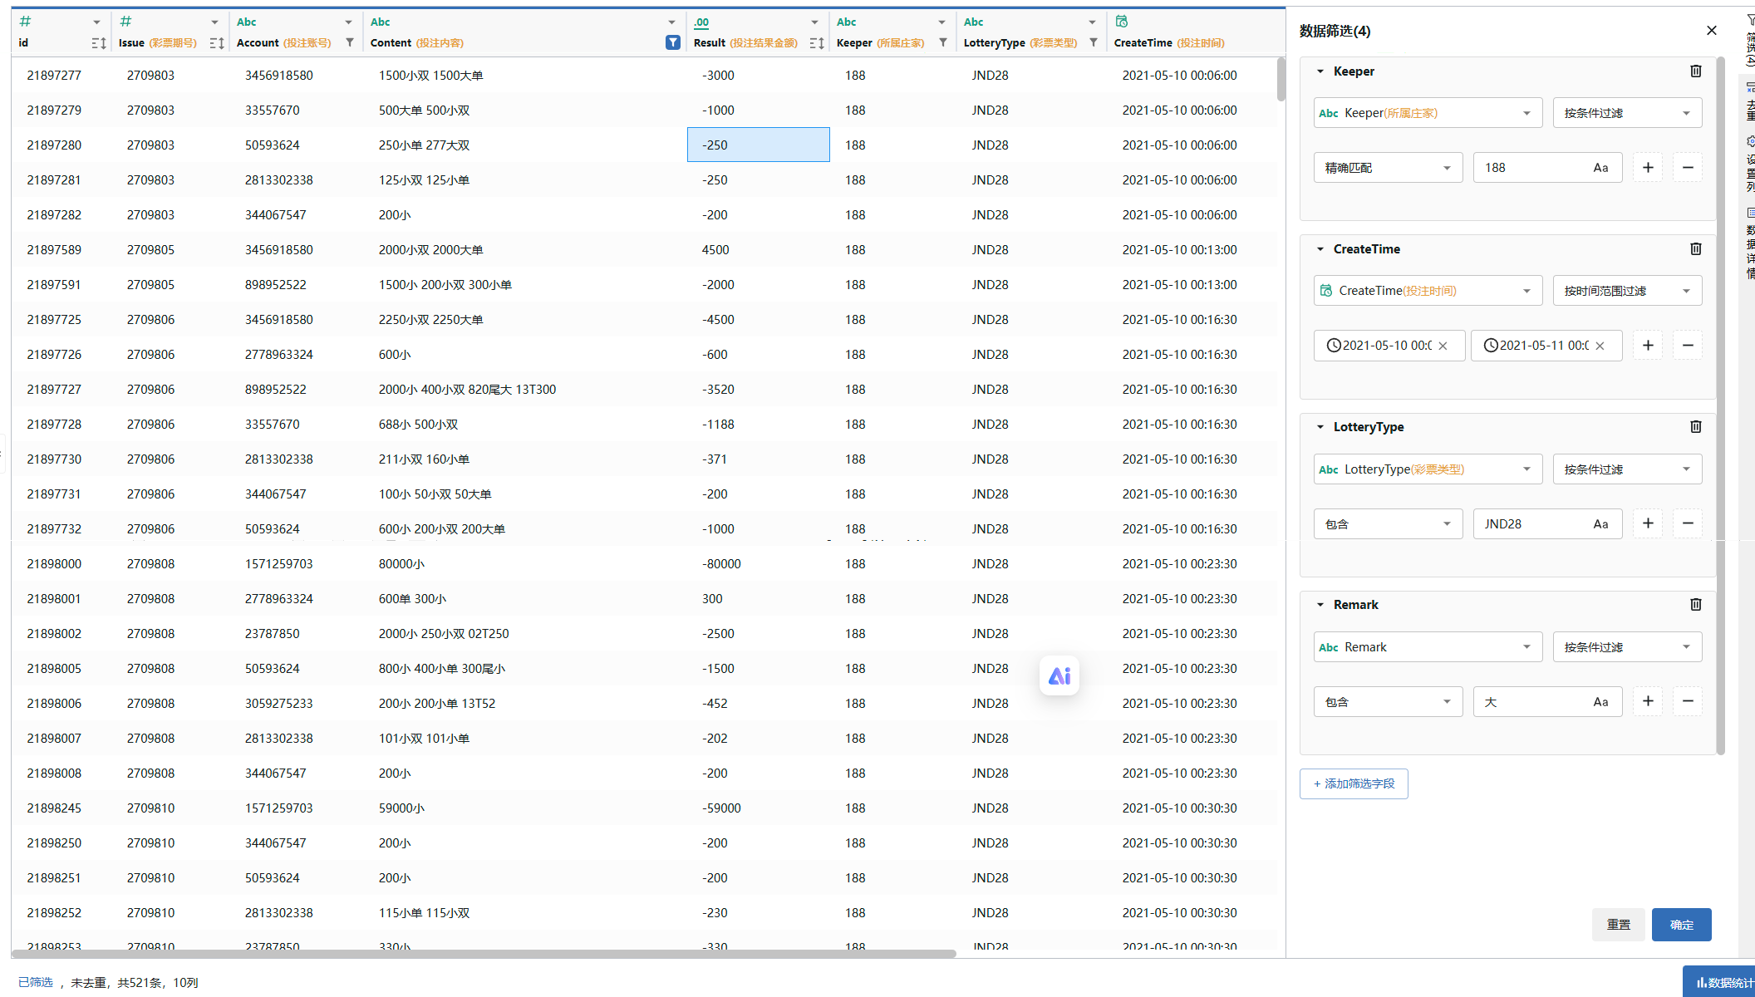
Task: Toggle Aa case matching for JND28 field
Action: [x=1600, y=524]
